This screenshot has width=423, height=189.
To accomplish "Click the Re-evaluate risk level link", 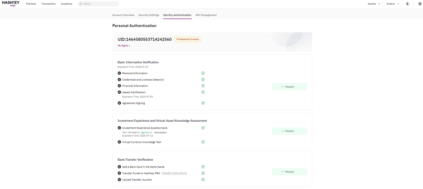I will tap(161, 133).
